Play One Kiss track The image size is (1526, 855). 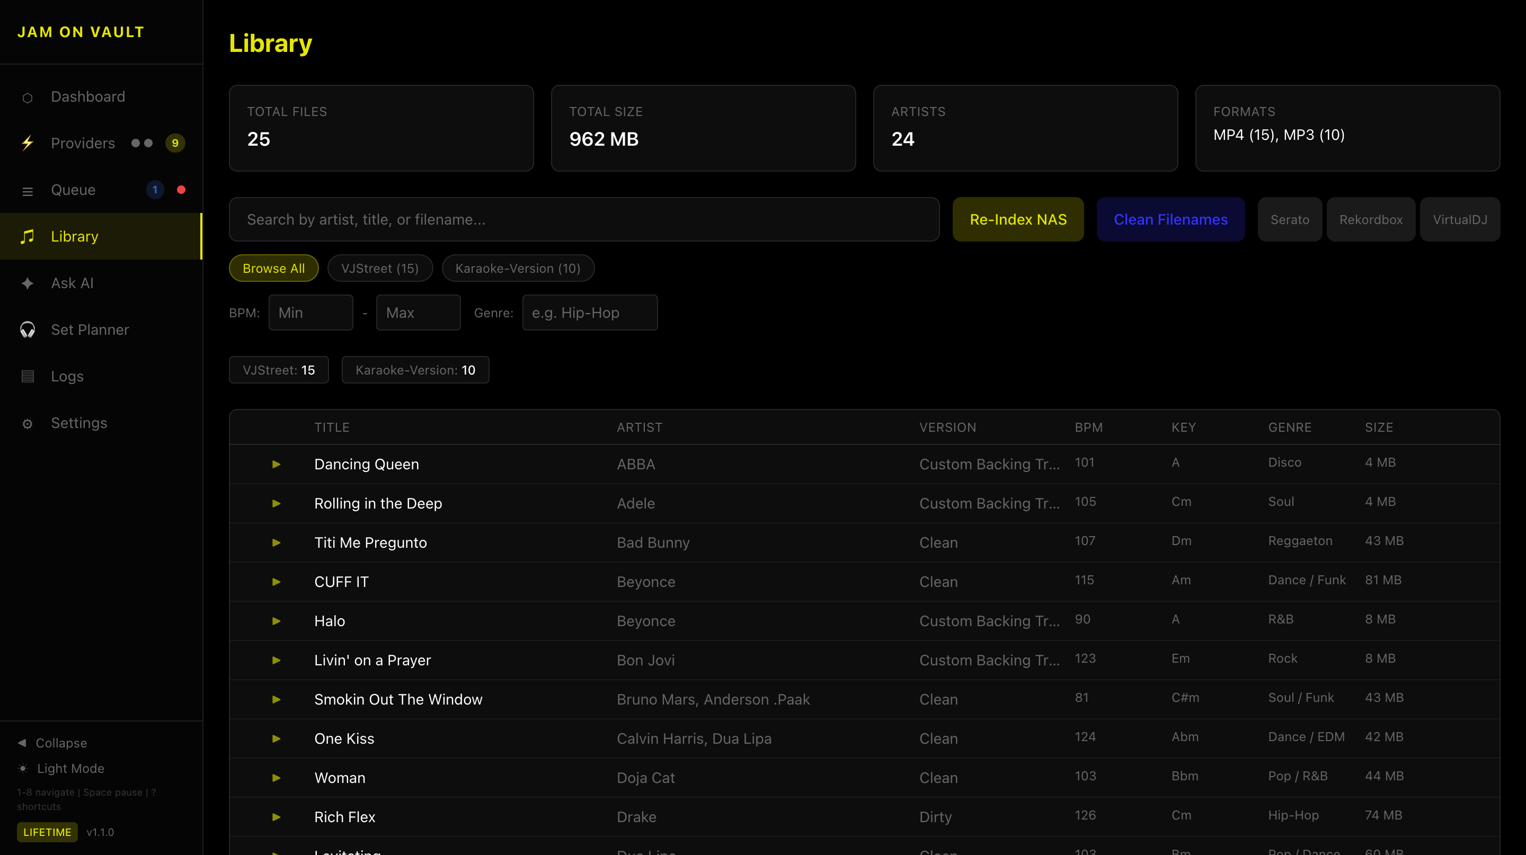coord(276,738)
